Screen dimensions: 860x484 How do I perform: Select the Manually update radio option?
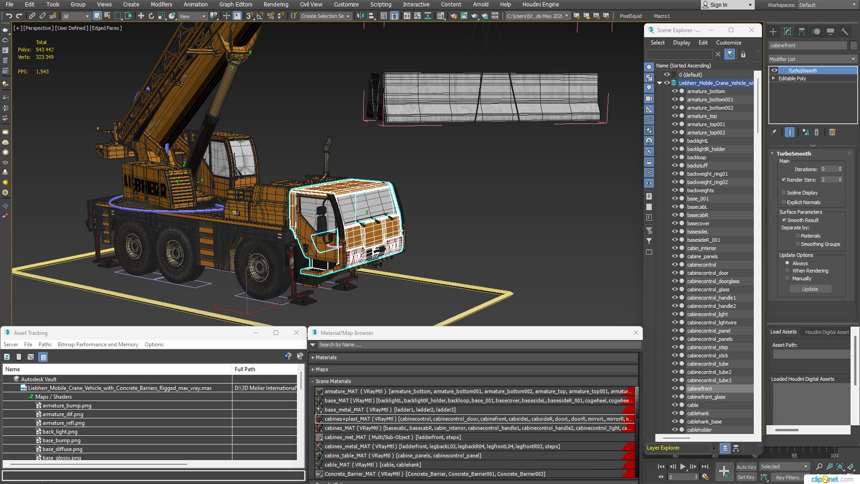tap(787, 278)
